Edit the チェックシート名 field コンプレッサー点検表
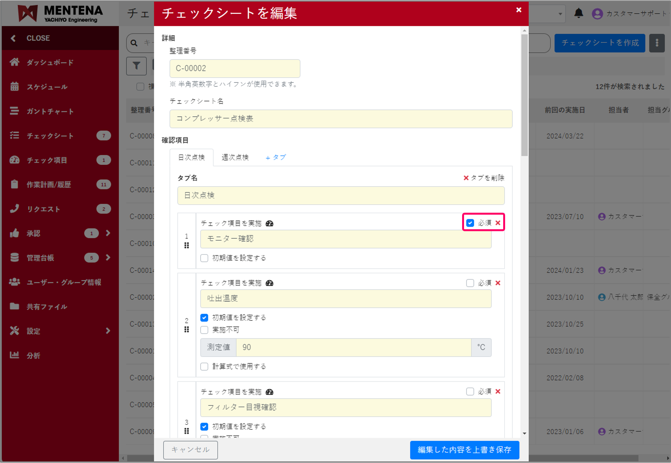This screenshot has height=463, width=671. coord(341,119)
